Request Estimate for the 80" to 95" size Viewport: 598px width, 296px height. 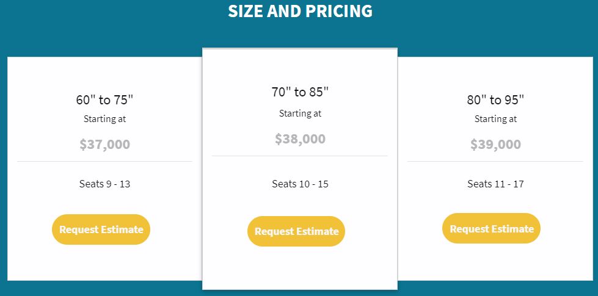492,229
